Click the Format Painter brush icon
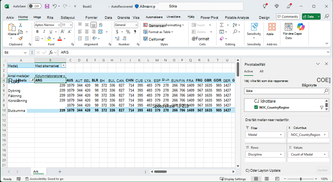The height and width of the screenshot is (182, 333). click(x=21, y=38)
